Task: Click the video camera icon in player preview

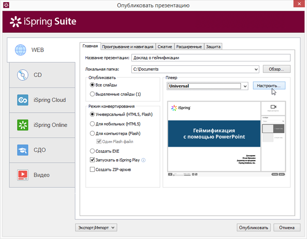Action: tap(273, 107)
